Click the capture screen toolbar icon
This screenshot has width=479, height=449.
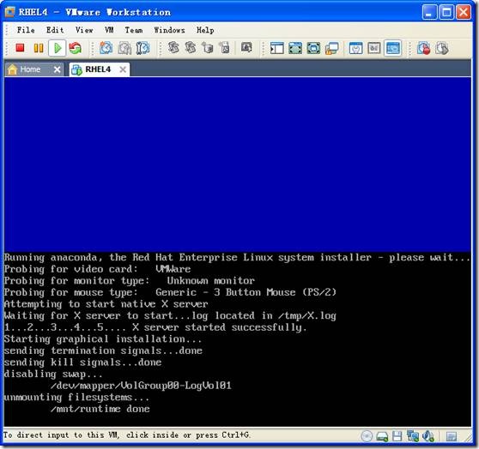click(x=246, y=47)
